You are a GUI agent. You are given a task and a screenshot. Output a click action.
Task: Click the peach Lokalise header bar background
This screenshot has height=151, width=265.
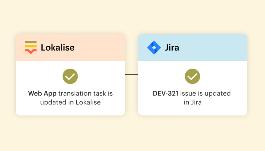click(x=101, y=48)
